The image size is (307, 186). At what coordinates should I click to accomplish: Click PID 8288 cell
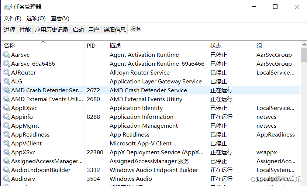point(93,117)
